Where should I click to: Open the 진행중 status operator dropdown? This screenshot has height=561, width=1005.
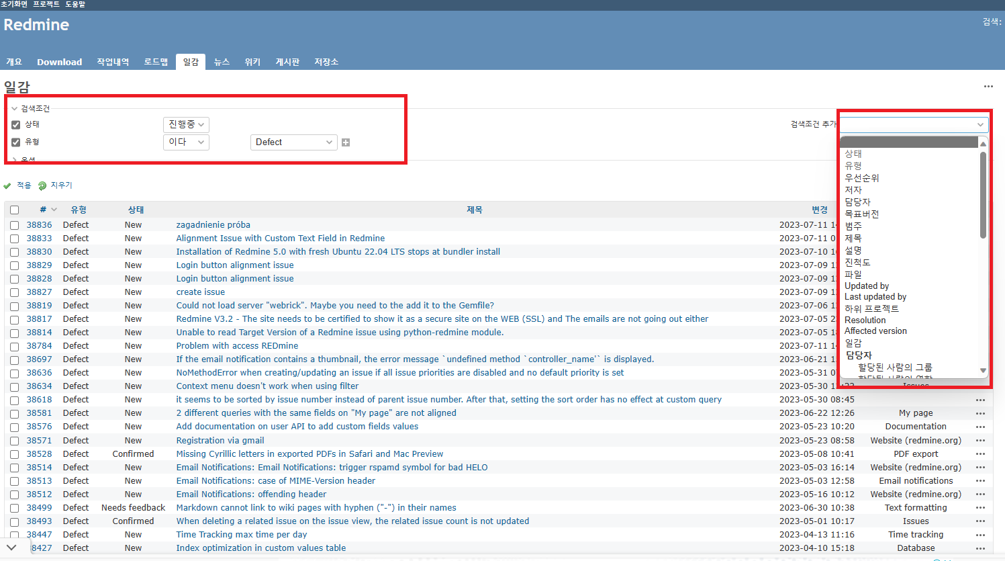[x=186, y=125]
